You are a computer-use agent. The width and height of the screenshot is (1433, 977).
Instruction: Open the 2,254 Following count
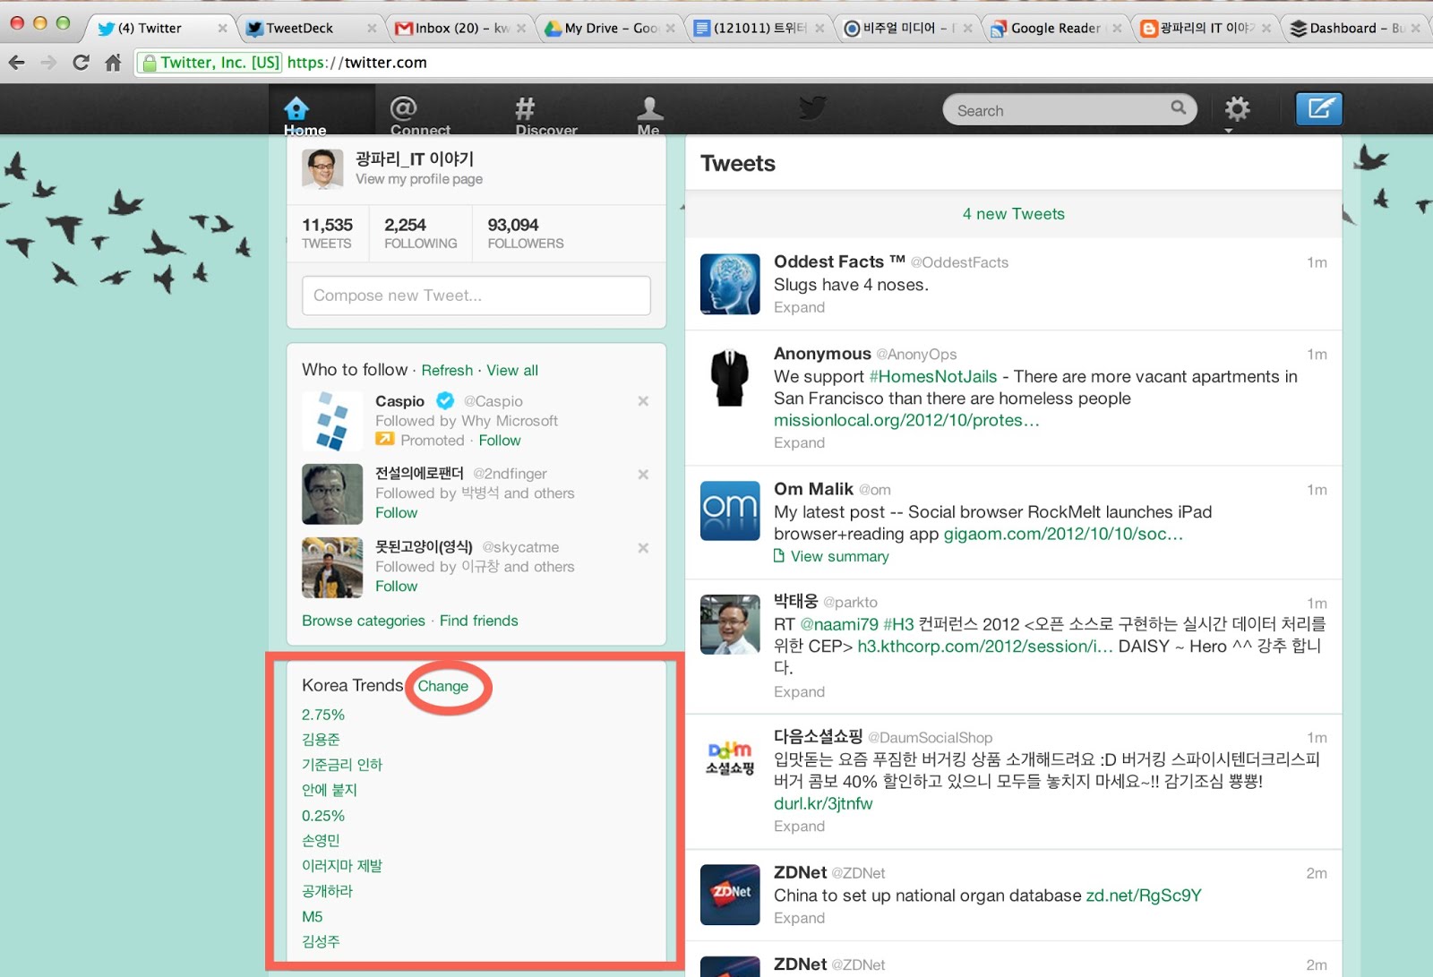pos(420,233)
